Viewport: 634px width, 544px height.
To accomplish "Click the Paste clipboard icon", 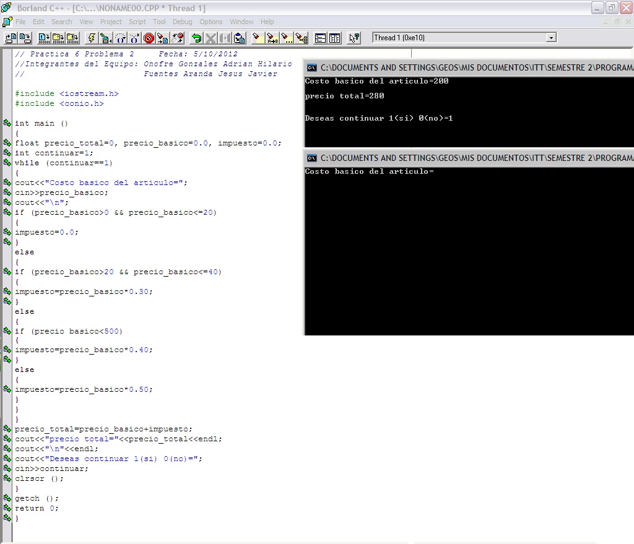I will pos(238,38).
